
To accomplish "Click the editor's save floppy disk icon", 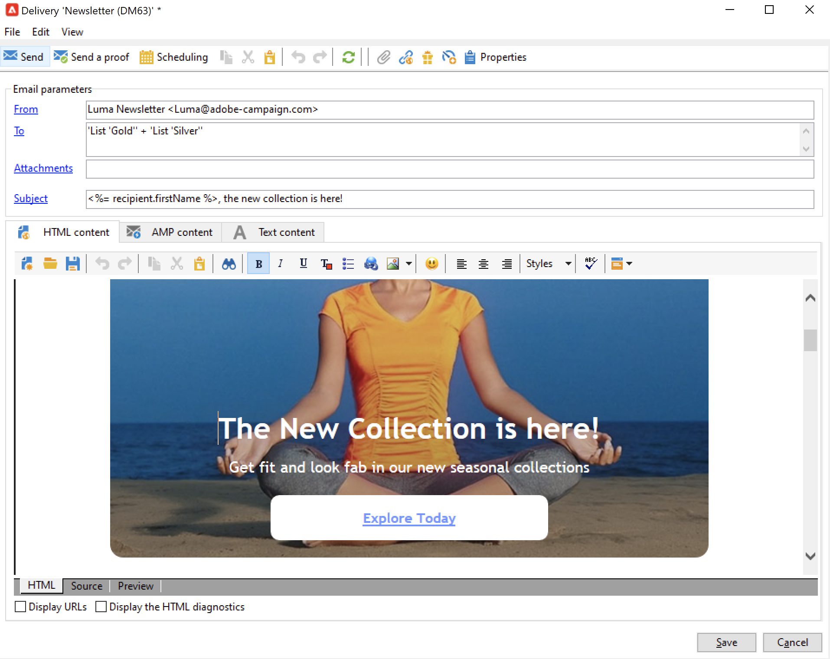I will point(72,264).
